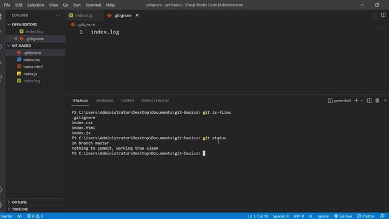389x219 pixels.
Task: Switch to the Output panel tab
Action: point(128,101)
